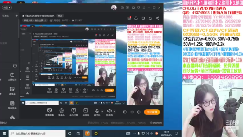The width and height of the screenshot is (243, 137).
Task: Open Task View on the taskbar
Action: [78, 133]
